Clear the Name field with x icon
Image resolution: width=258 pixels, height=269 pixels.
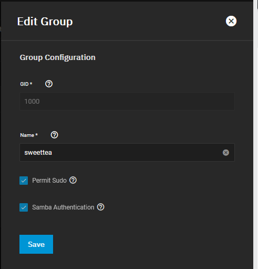tap(225, 153)
